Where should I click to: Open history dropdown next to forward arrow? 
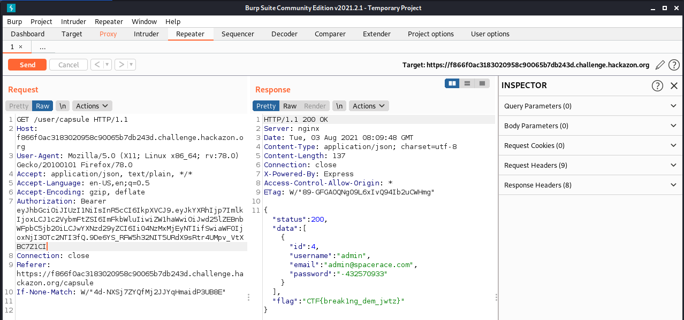pyautogui.click(x=131, y=65)
